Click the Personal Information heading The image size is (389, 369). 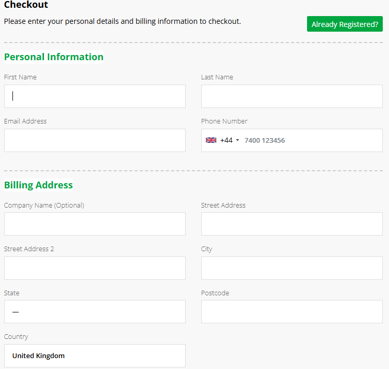pos(53,57)
